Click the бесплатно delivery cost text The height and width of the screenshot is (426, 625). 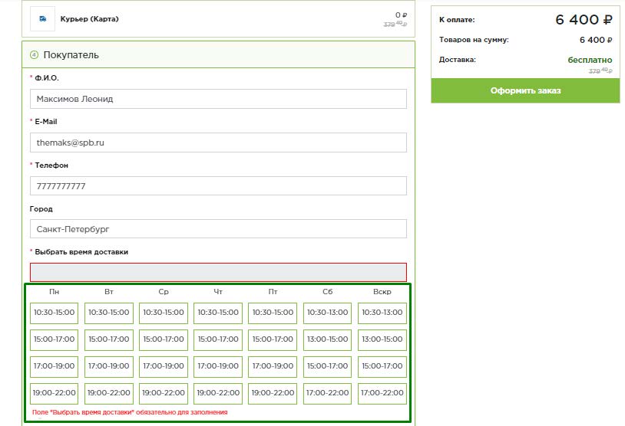(x=590, y=60)
